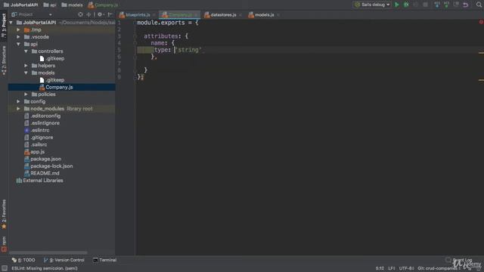The width and height of the screenshot is (484, 272).
Task: Click the red error indicator above editor scrollbar
Action: coord(481,22)
